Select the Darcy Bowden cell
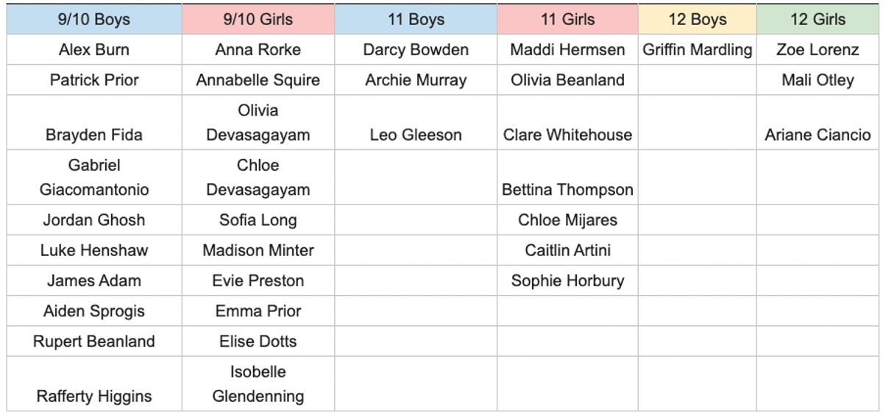Image resolution: width=883 pixels, height=415 pixels. pyautogui.click(x=416, y=50)
